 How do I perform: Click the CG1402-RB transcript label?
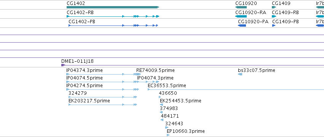[x=80, y=13]
